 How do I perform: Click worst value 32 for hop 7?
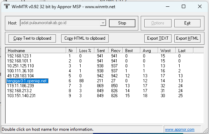(x=163, y=86)
